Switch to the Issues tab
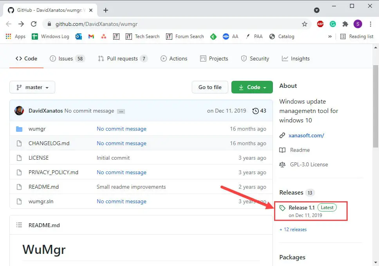The width and height of the screenshot is (379, 266). (67, 58)
